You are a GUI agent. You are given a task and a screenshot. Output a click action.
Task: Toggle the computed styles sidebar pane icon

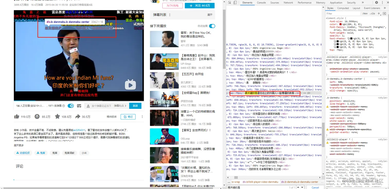click(x=384, y=13)
